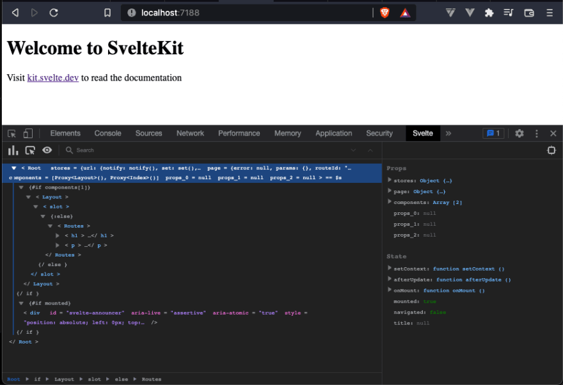Toggle the Svelte visibility eye icon

(x=47, y=150)
